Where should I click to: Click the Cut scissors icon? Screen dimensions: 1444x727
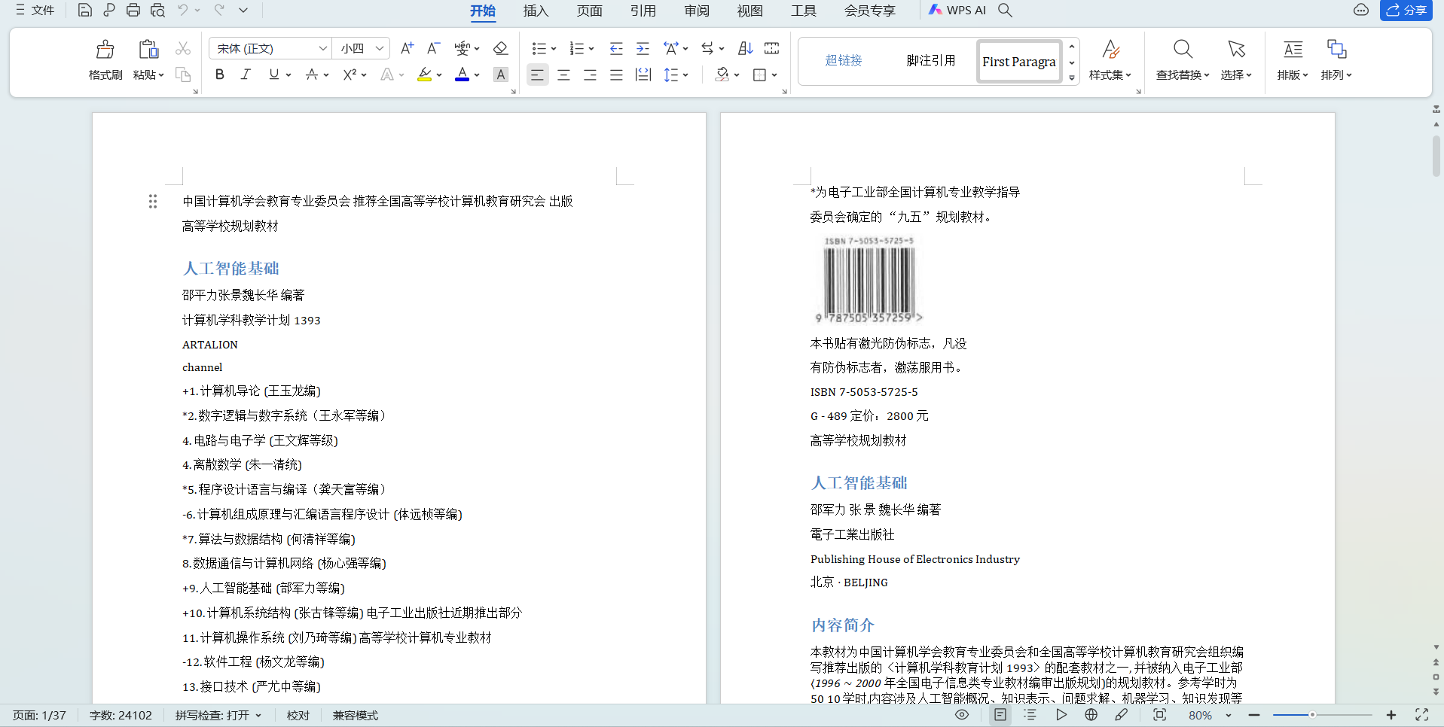(x=183, y=49)
